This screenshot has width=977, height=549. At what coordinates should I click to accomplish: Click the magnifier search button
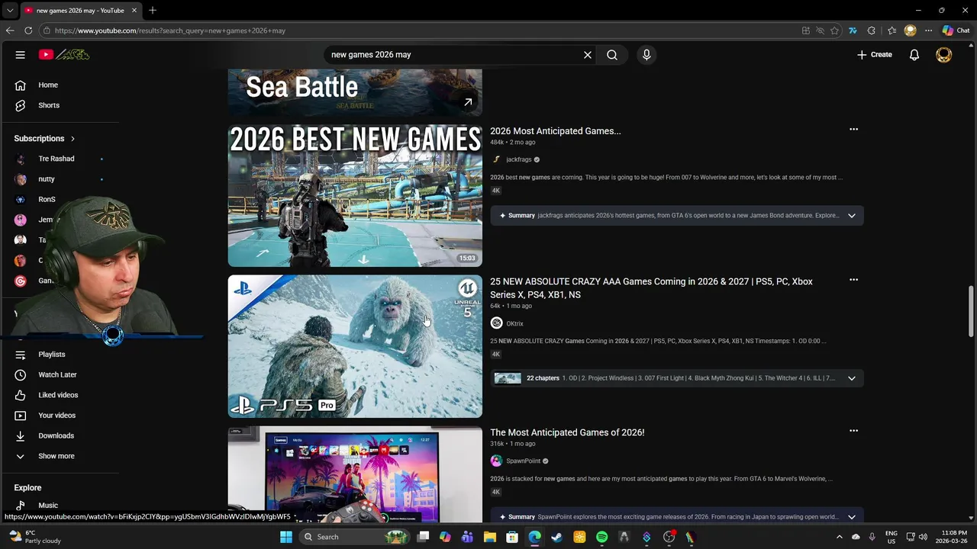coord(612,55)
